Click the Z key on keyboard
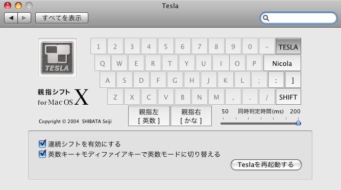 [115, 97]
